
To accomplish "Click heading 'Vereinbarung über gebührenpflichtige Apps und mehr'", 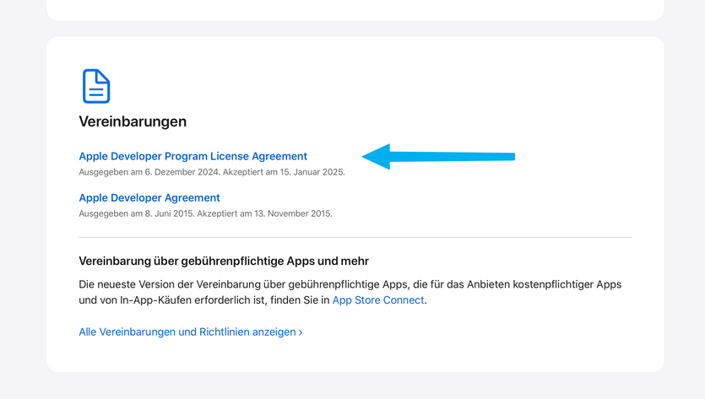I will click(224, 261).
